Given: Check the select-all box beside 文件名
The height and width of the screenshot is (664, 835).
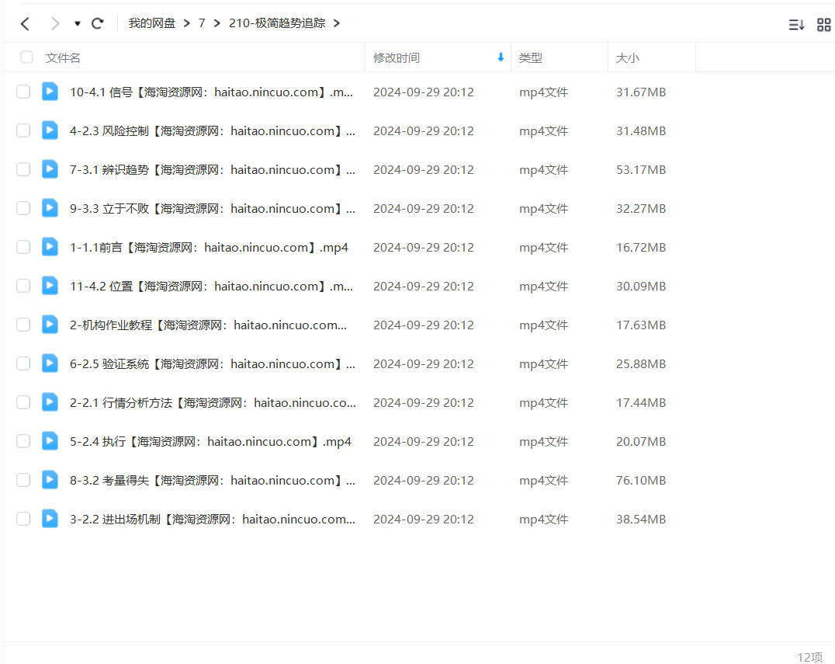Looking at the screenshot, I should click(x=26, y=57).
